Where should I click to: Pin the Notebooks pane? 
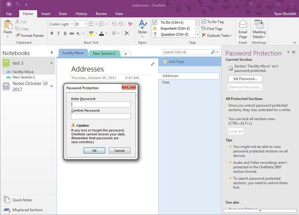(52, 53)
